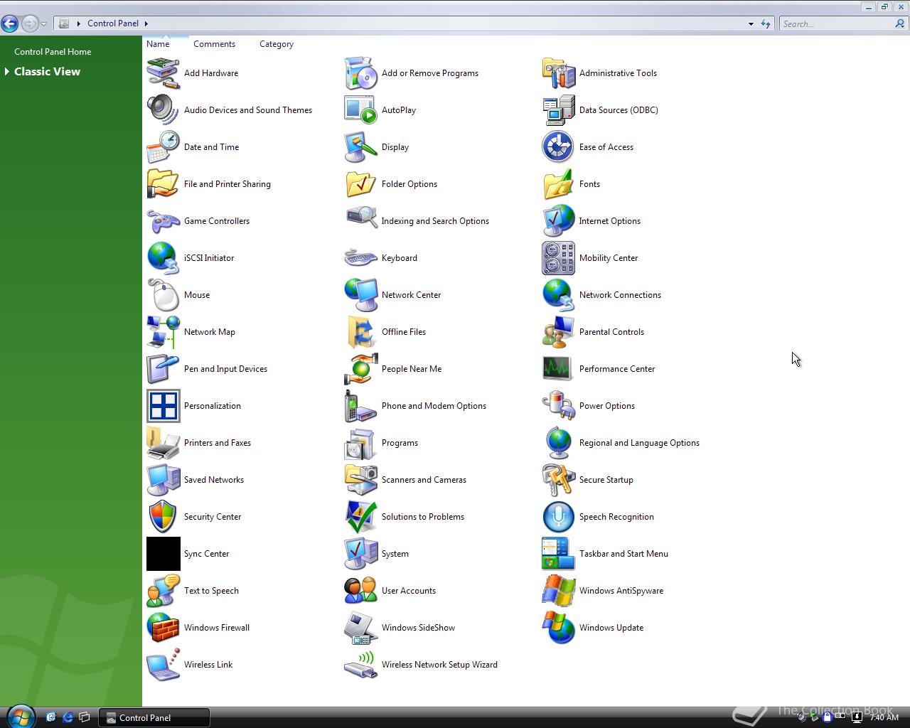This screenshot has height=728, width=910.
Task: Click the Refresh button beside address bar
Action: [x=766, y=24]
